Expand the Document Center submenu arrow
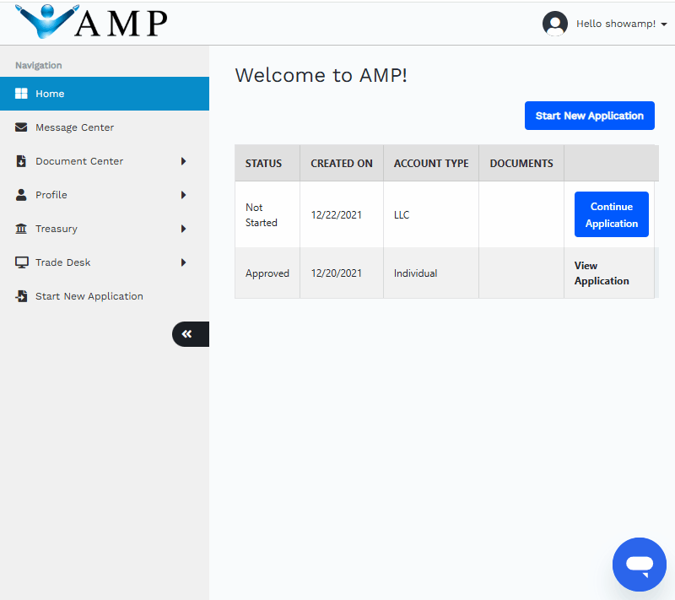This screenshot has height=600, width=675. click(183, 161)
